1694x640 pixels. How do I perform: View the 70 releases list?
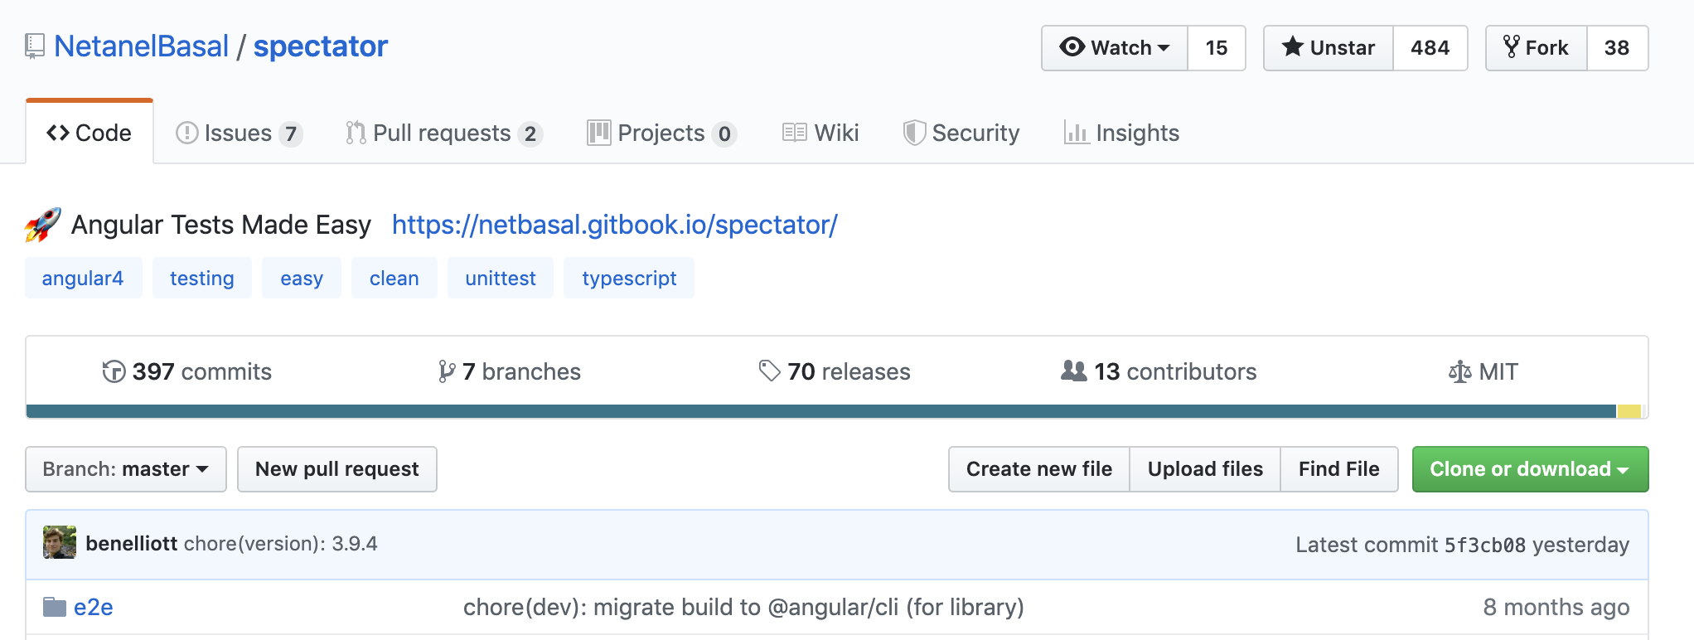[835, 371]
